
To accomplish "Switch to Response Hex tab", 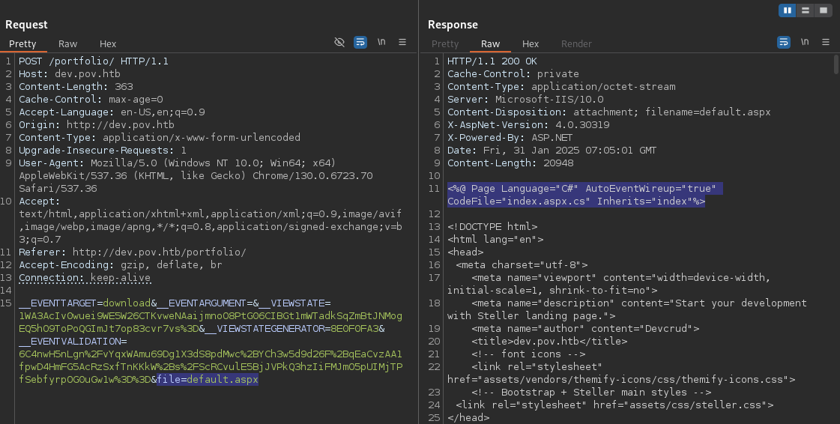I will pyautogui.click(x=531, y=44).
